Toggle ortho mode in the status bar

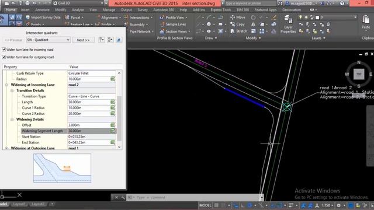tap(243, 205)
